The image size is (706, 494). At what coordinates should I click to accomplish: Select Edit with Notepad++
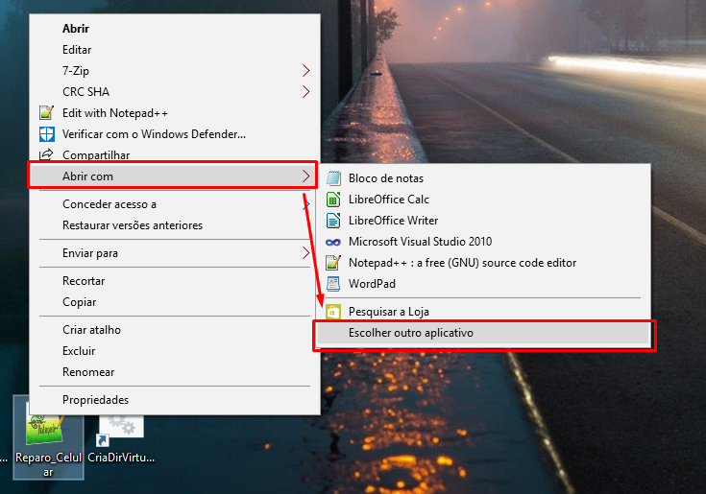[x=175, y=113]
